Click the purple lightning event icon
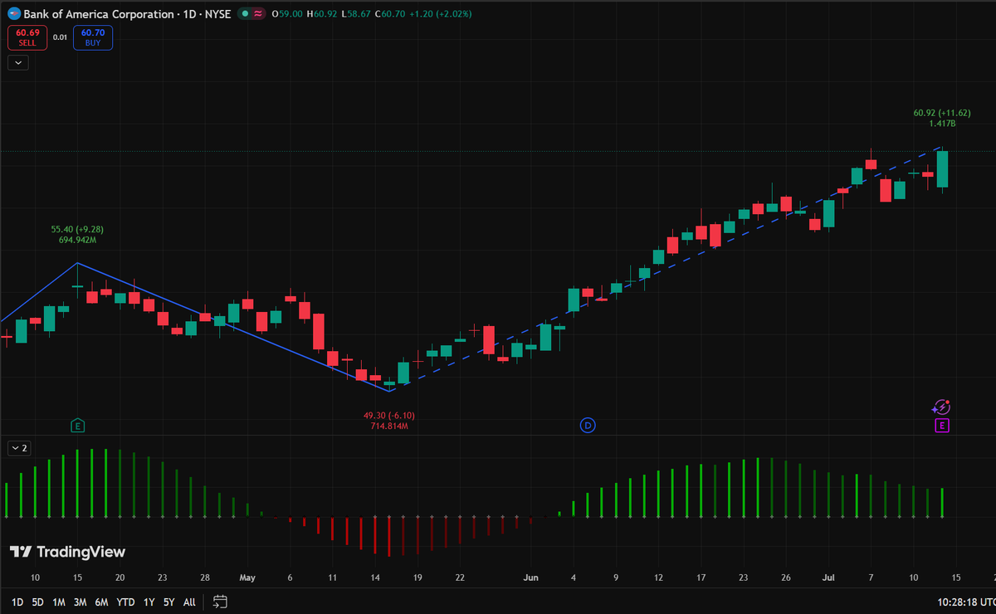This screenshot has width=996, height=614. point(941,407)
